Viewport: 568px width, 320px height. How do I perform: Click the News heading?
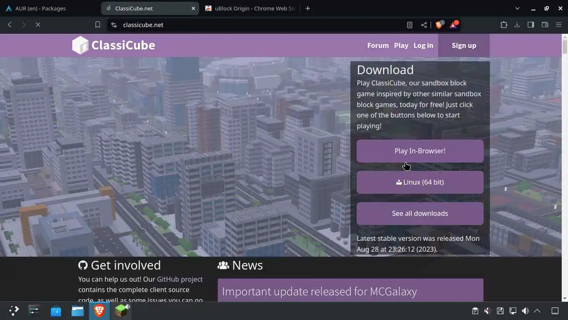point(240,265)
